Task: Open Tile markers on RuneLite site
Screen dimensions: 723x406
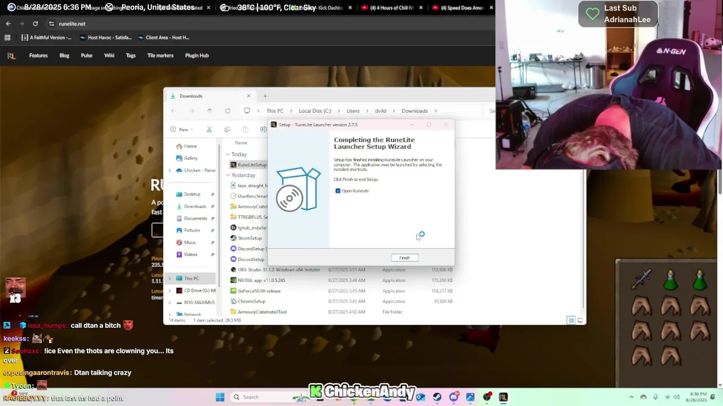Action: (160, 55)
